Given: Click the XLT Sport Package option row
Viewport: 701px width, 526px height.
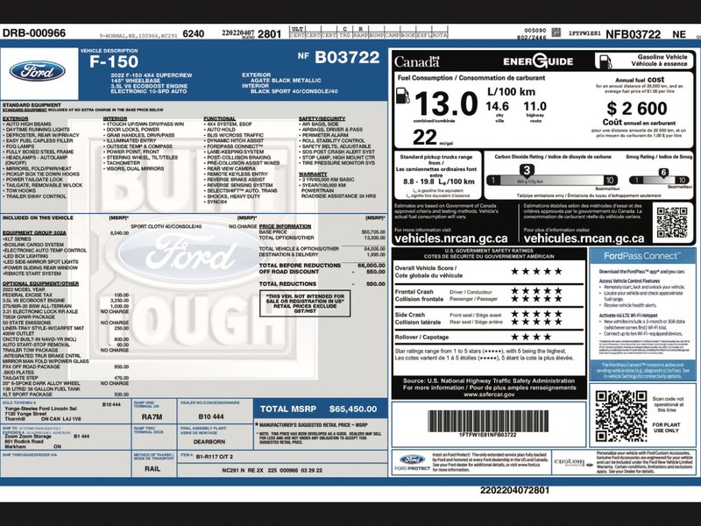Looking at the screenshot, I should click(65, 394).
